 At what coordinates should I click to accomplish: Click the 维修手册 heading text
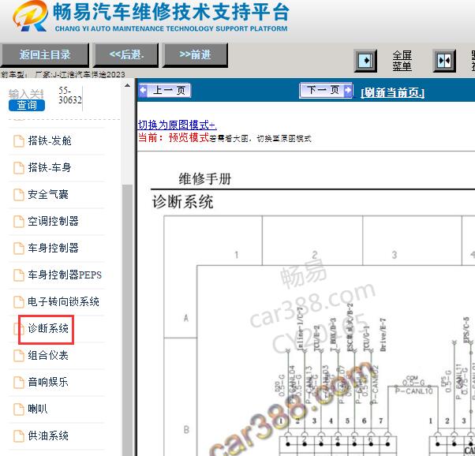point(205,179)
